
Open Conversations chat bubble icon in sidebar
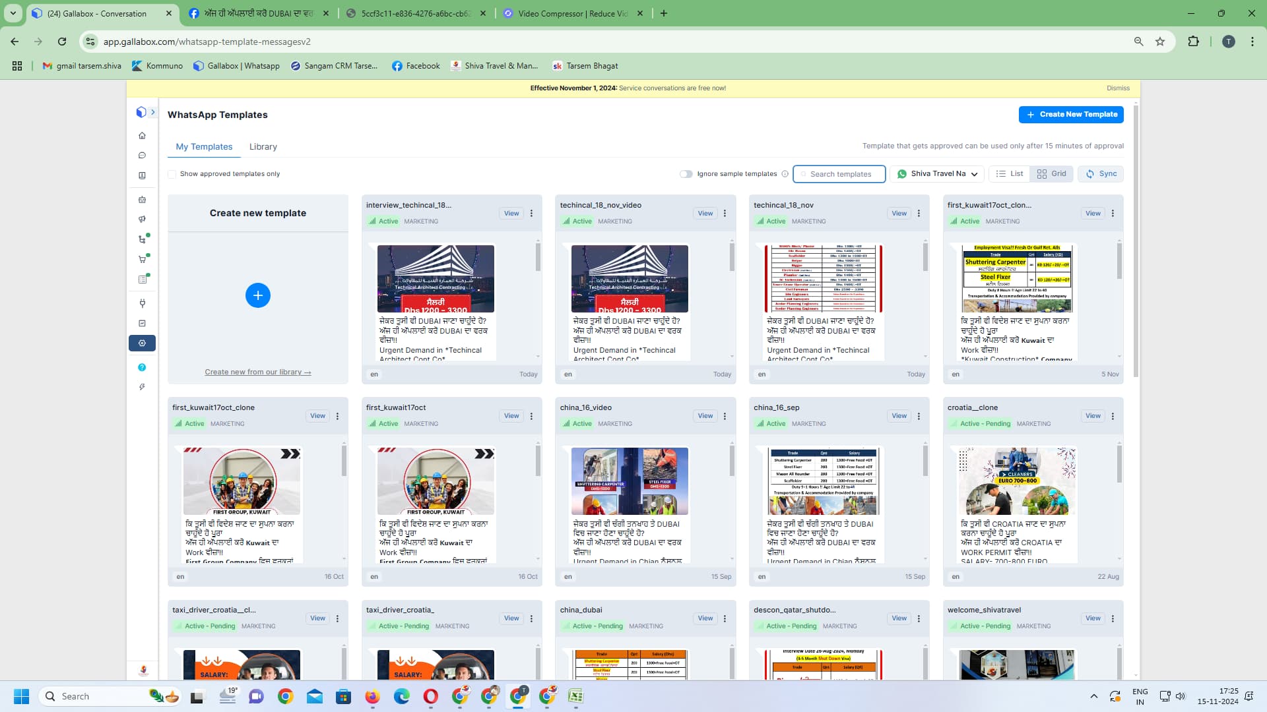[142, 156]
